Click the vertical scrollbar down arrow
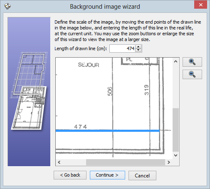This screenshot has height=189, width=210. pos(175,155)
